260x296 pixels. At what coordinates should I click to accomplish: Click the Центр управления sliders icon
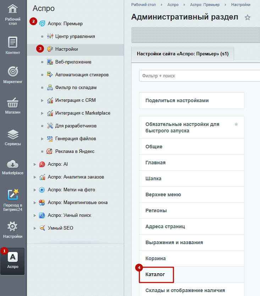click(50, 36)
